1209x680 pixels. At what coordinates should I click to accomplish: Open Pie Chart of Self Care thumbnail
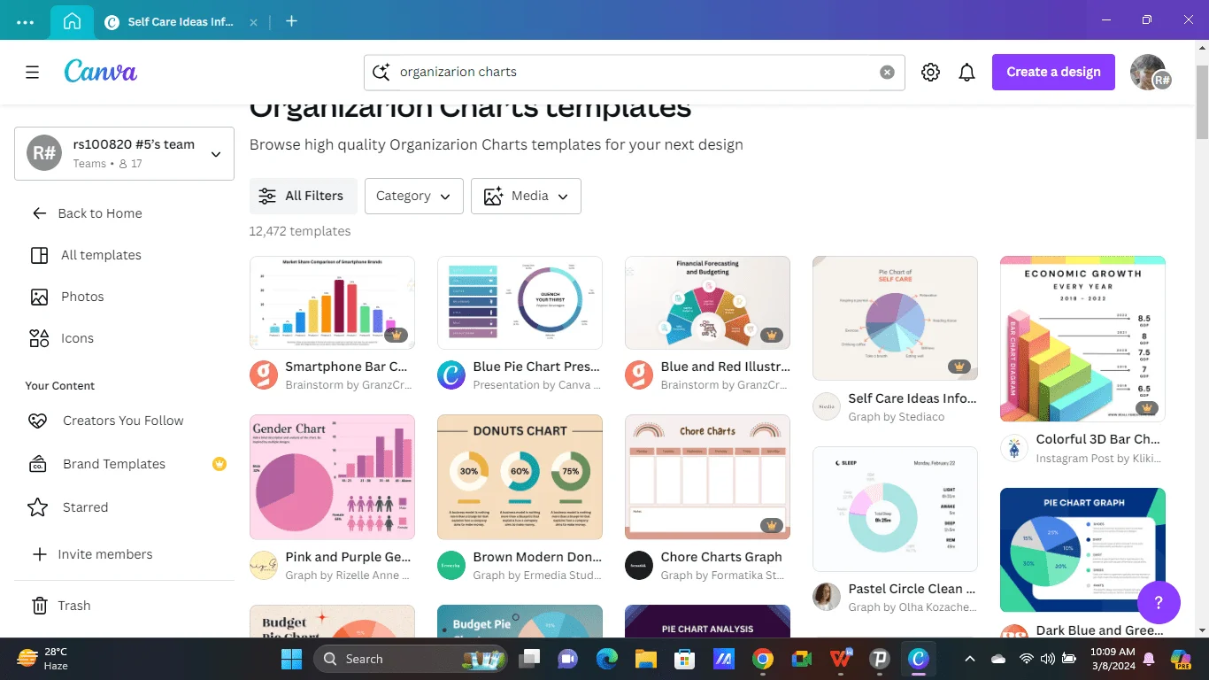click(895, 319)
